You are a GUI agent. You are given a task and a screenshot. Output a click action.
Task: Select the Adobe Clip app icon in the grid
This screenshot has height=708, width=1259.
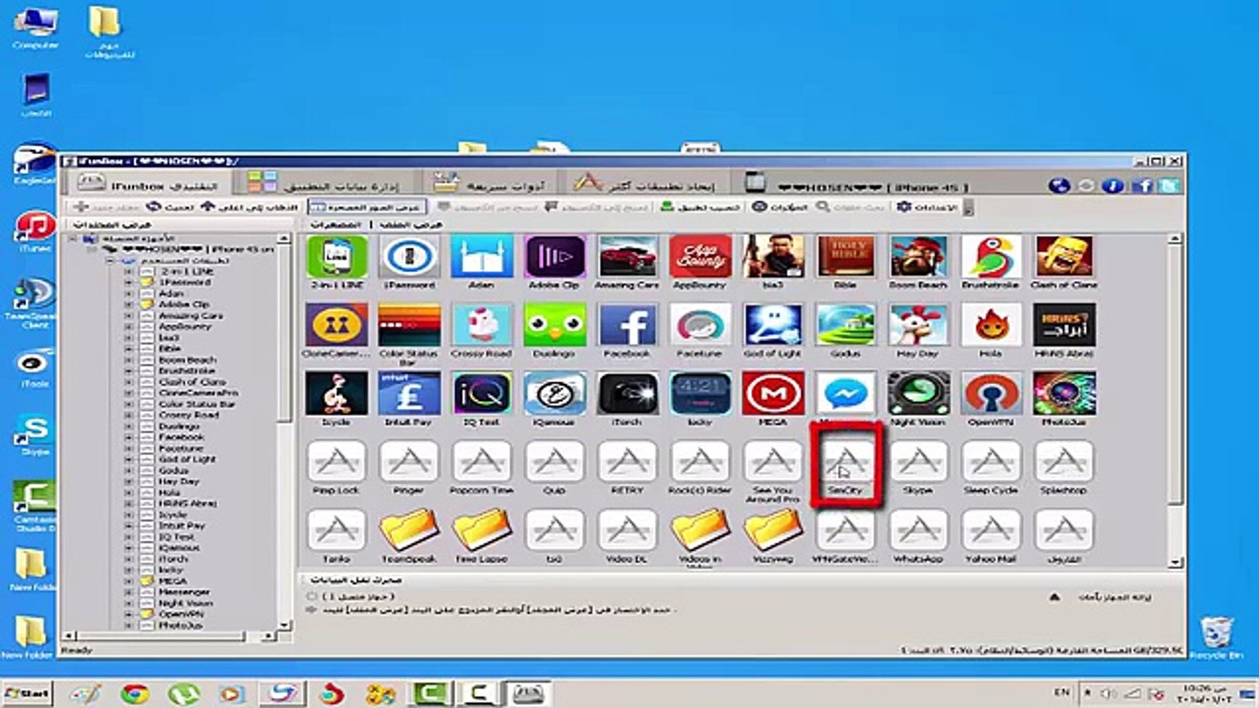click(x=554, y=257)
